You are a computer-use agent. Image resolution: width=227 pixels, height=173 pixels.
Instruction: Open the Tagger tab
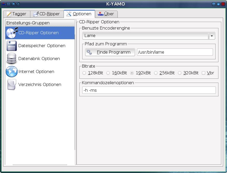(17, 14)
